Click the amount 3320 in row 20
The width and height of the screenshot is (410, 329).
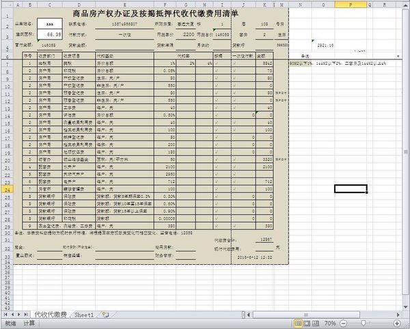click(x=264, y=159)
